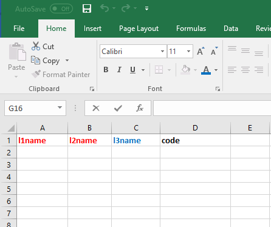Expand the Paste options arrow

(16, 77)
